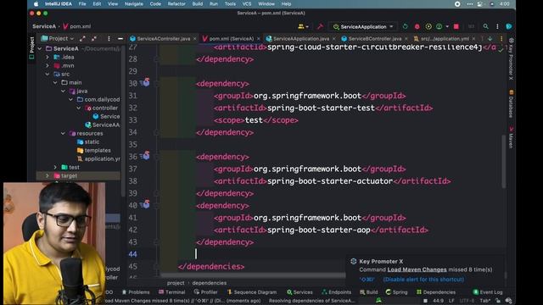Viewport: 543px width, 305px height.
Task: Open the Terminal tool window
Action: (171, 292)
